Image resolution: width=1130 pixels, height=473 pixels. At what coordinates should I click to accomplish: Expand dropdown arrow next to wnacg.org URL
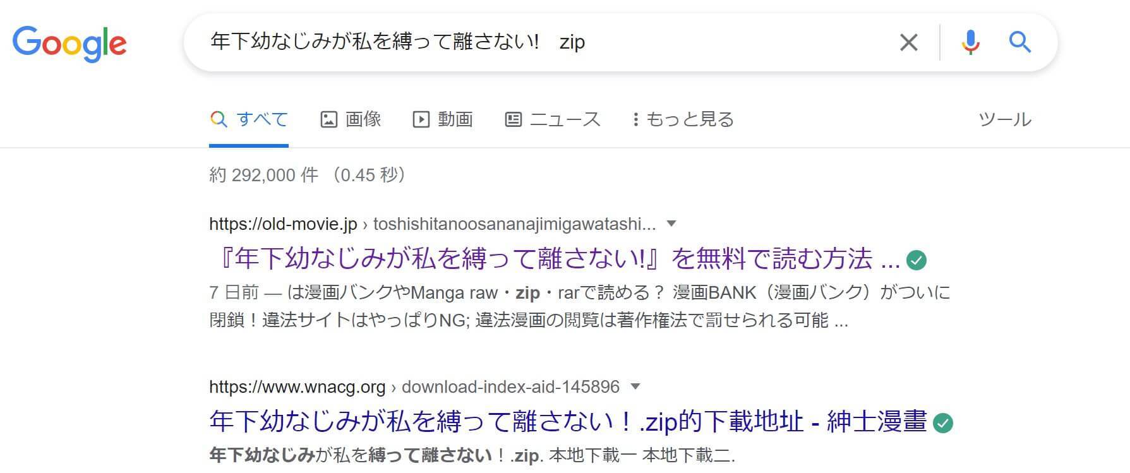click(635, 386)
